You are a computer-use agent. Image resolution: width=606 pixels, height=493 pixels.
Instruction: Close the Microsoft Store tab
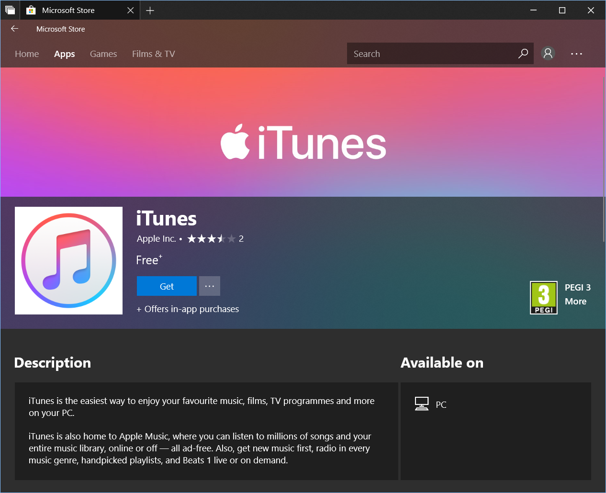pos(130,11)
